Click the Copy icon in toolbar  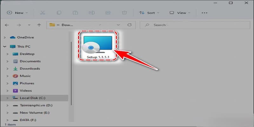[59, 13]
